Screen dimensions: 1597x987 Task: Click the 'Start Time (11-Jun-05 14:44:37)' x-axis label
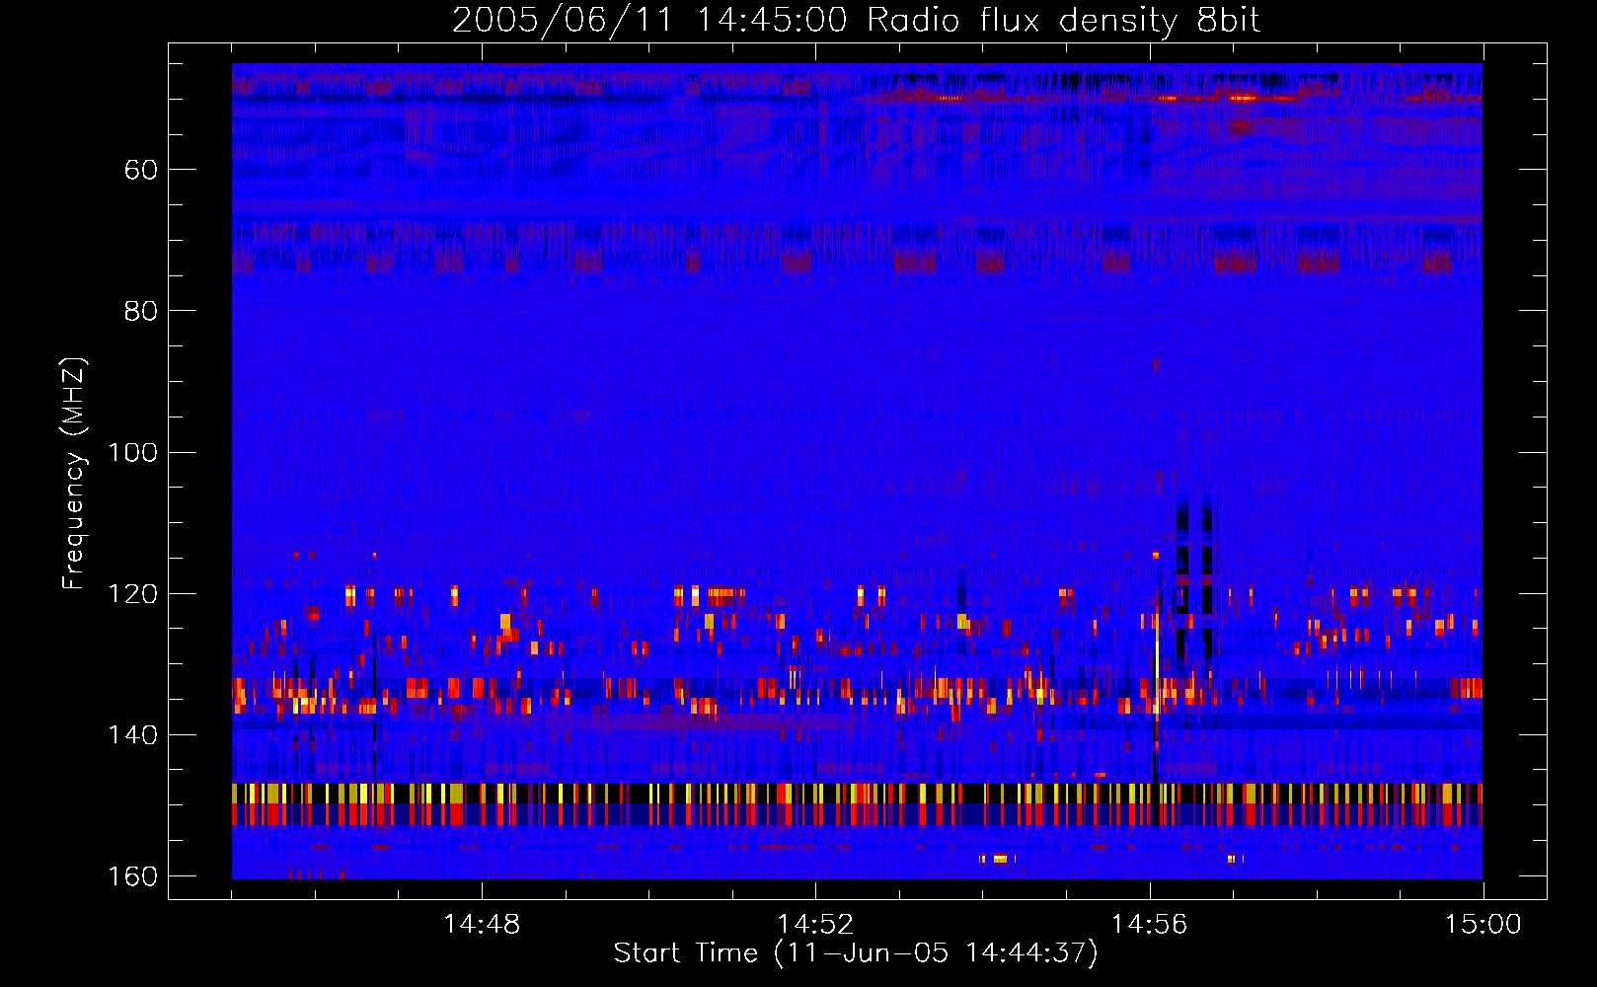856,953
